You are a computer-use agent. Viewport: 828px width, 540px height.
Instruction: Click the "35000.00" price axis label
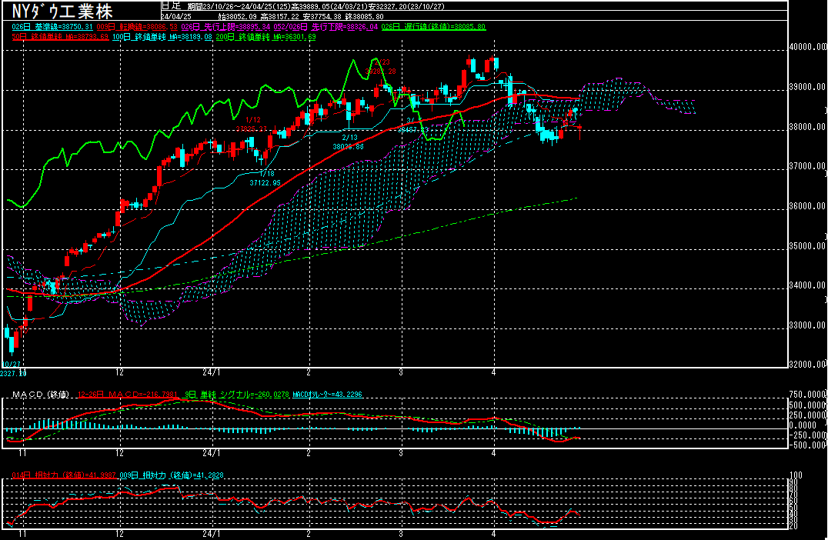(807, 246)
